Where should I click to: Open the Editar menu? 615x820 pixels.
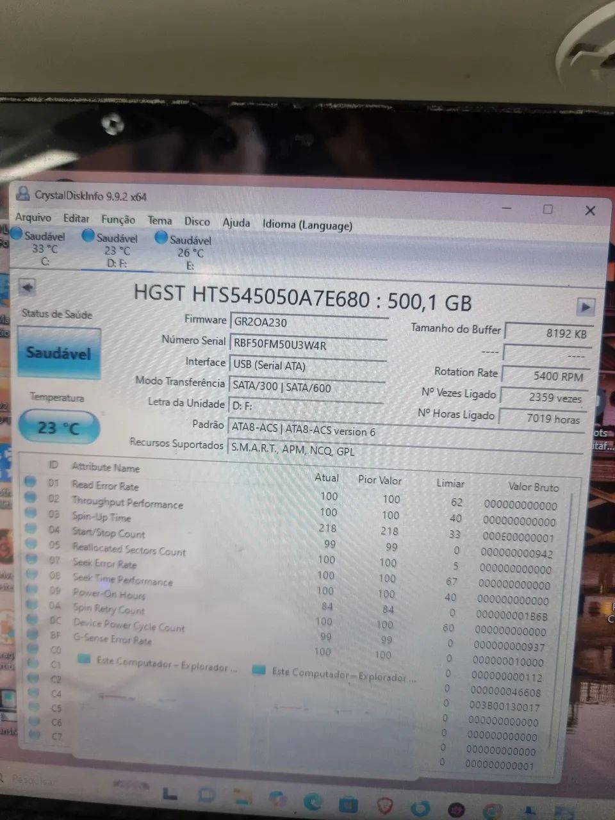(76, 218)
